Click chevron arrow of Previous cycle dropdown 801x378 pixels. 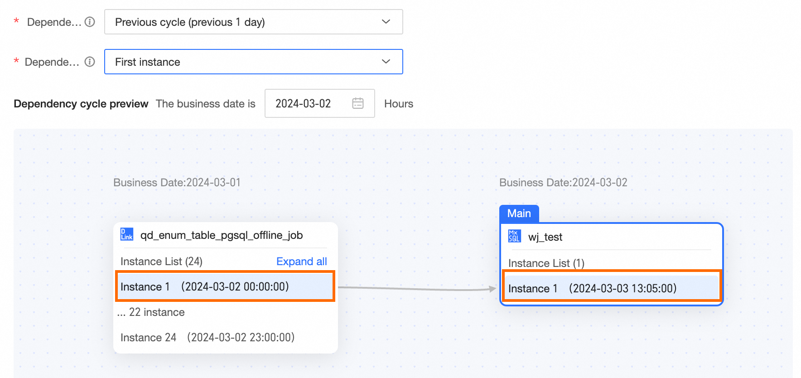click(x=386, y=22)
